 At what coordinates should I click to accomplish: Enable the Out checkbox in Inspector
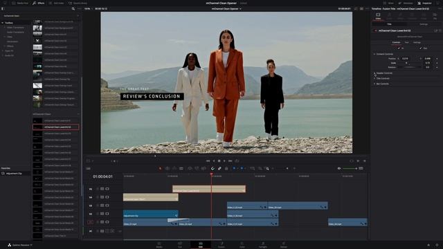click(x=420, y=48)
